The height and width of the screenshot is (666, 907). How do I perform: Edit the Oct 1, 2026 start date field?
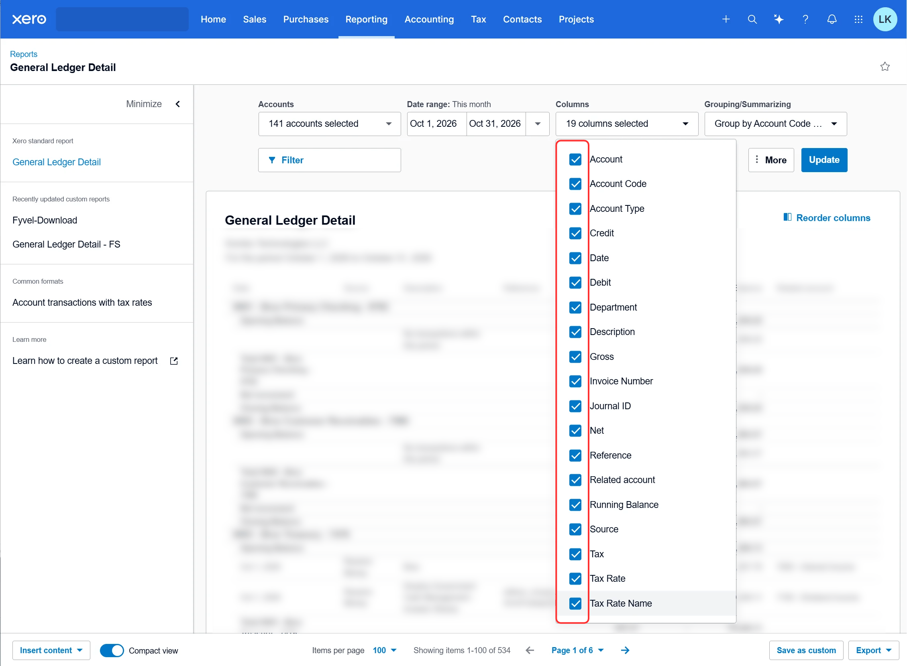click(436, 124)
